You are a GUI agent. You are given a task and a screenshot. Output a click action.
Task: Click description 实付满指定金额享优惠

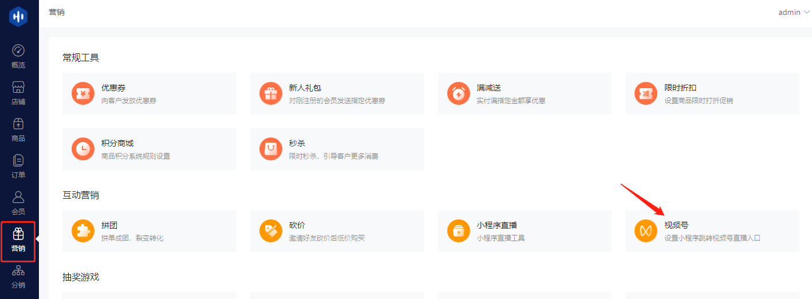[511, 101]
